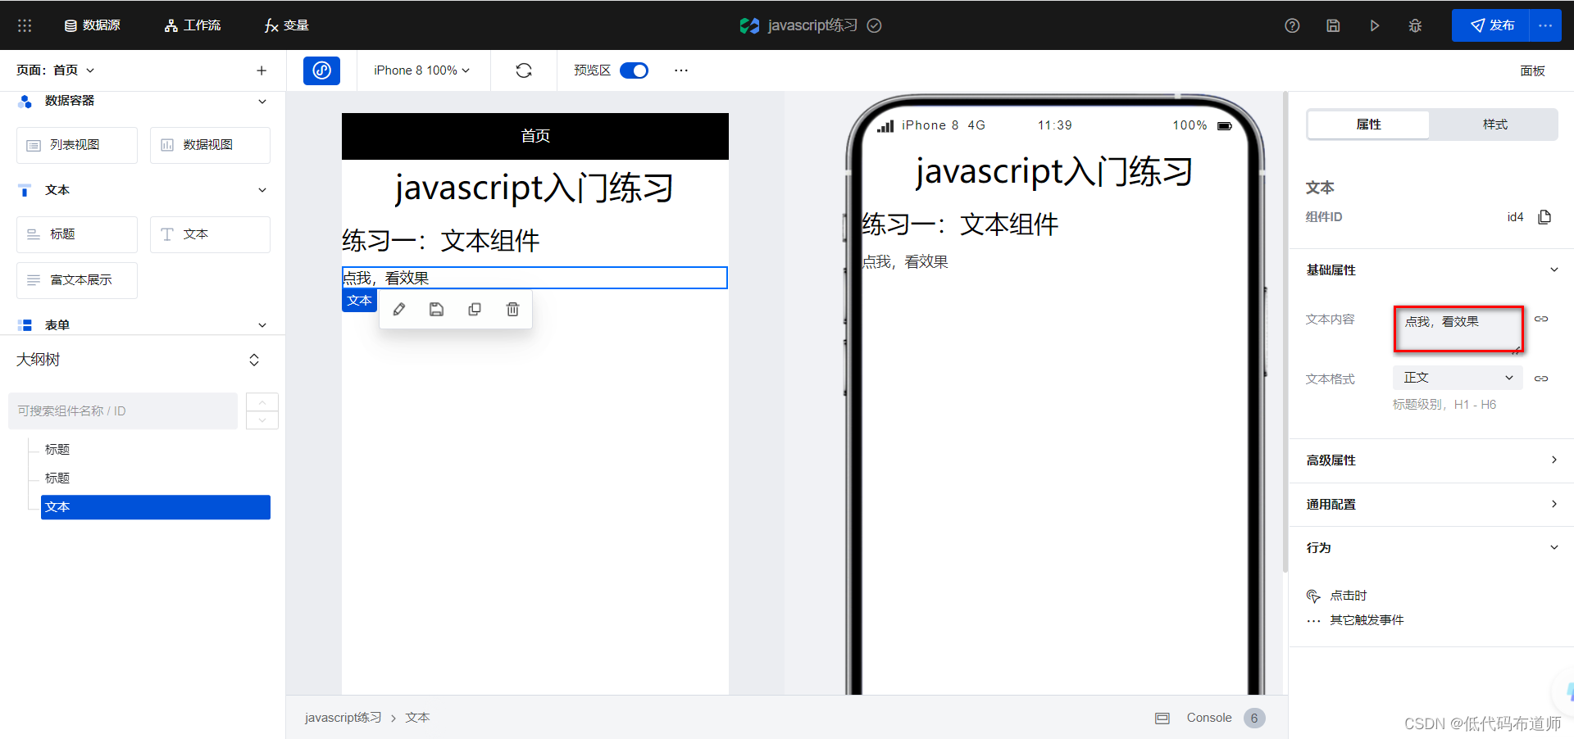Open more options next to 发布
Viewport: 1574px width, 739px height.
coord(1546,25)
